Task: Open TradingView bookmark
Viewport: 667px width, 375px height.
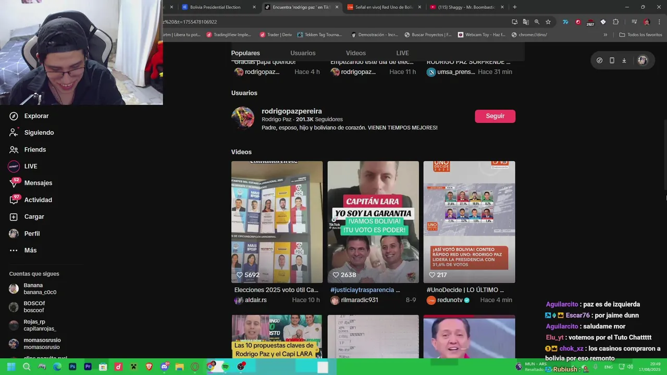Action: point(229,35)
